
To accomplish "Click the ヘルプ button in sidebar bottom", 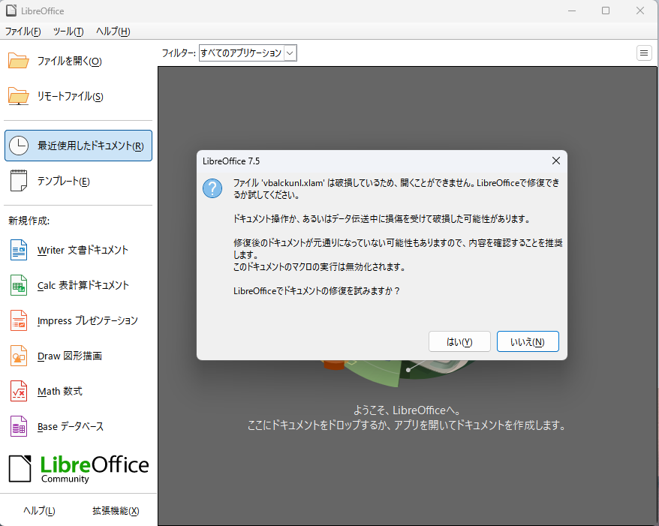I will 39,511.
